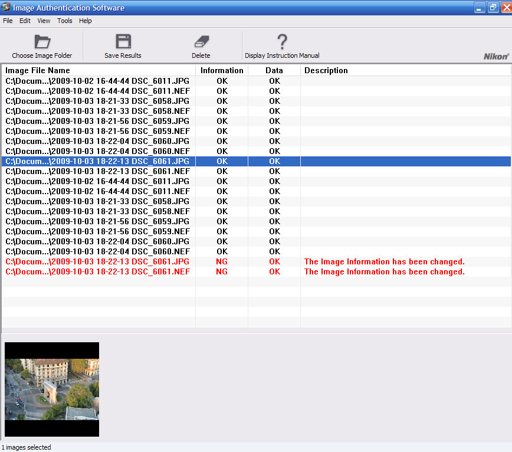The image size is (512, 452).
Task: Click the Nikon logo
Action: click(x=495, y=56)
